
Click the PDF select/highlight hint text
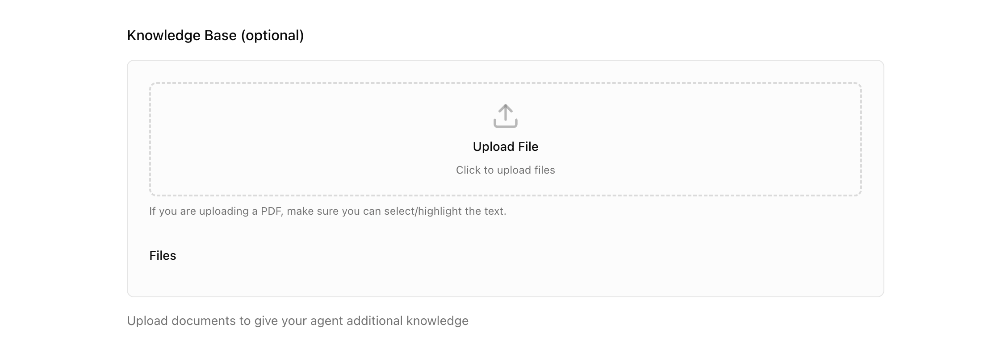pyautogui.click(x=327, y=211)
